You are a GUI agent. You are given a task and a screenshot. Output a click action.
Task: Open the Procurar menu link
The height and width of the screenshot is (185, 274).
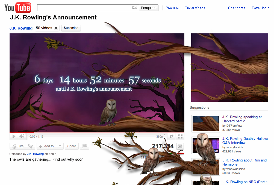coord(172,8)
